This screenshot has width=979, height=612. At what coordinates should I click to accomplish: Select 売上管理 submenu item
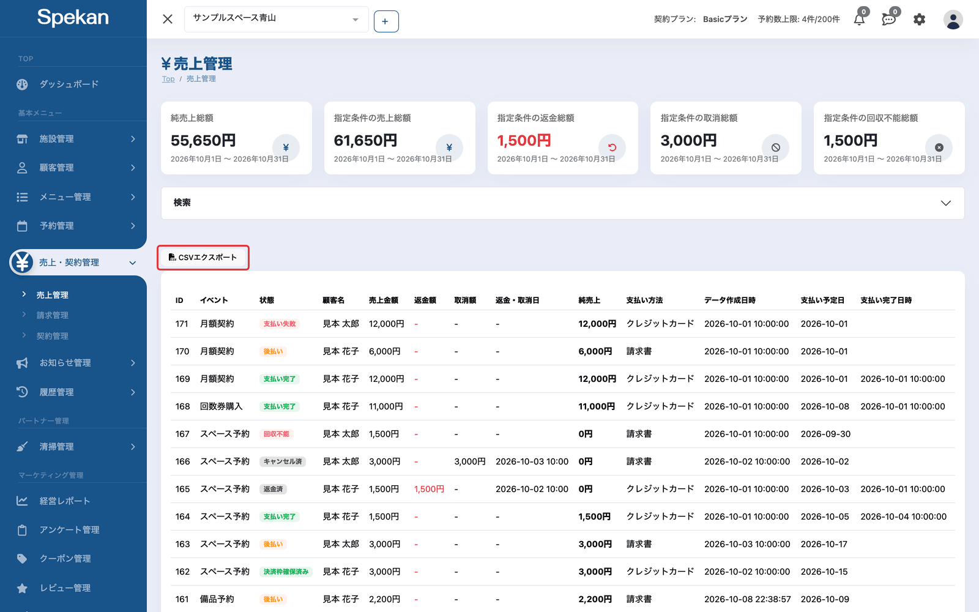point(52,295)
